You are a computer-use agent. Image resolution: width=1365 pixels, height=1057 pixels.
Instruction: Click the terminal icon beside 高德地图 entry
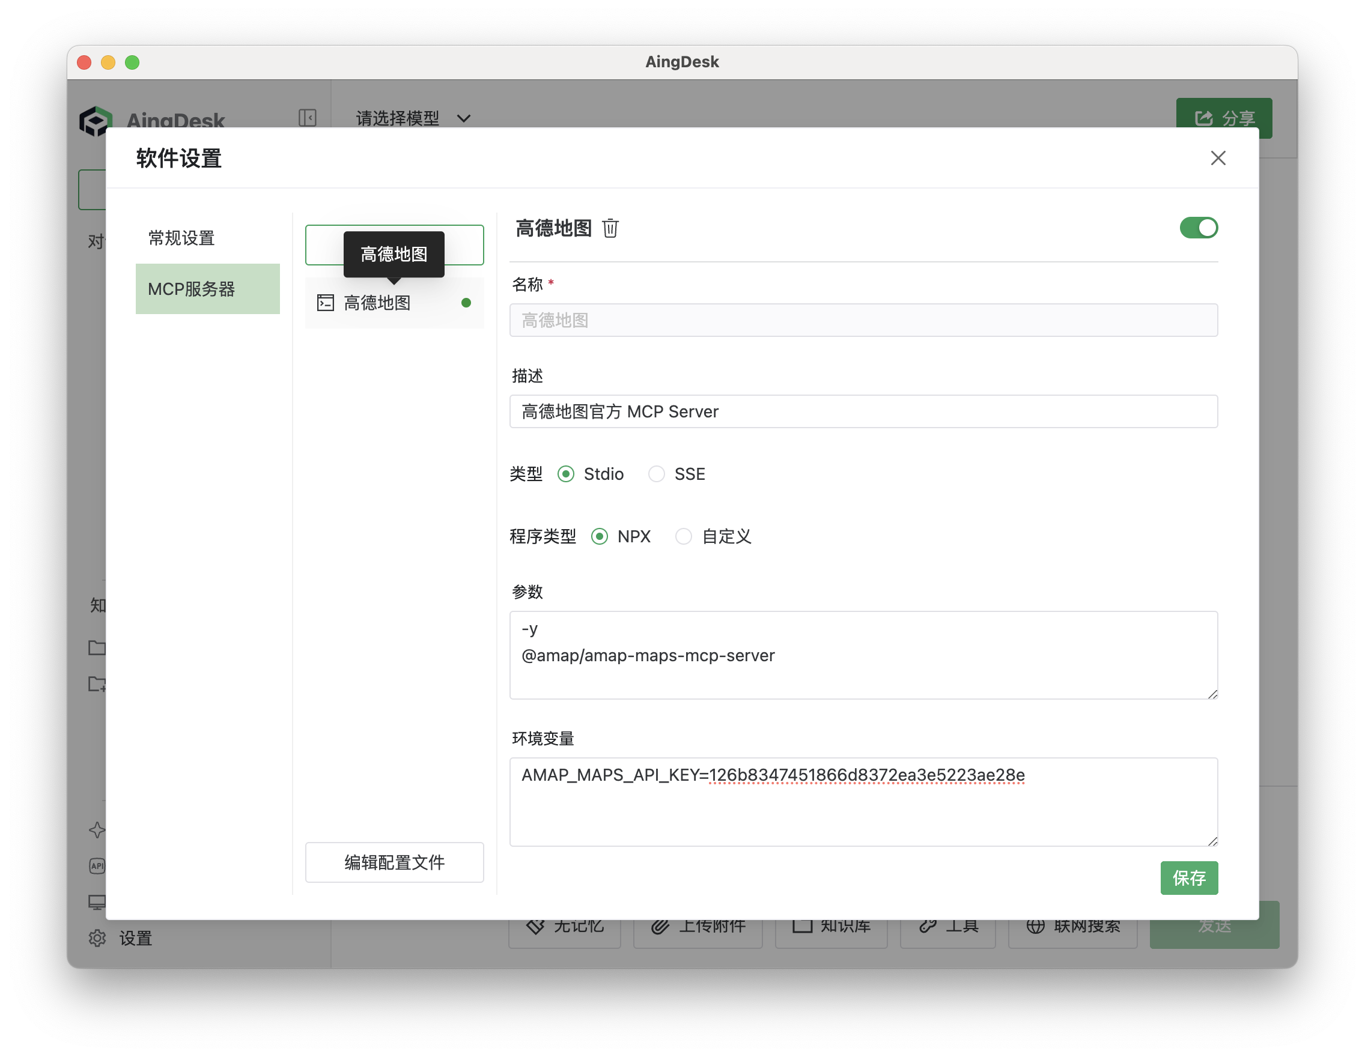pos(326,303)
